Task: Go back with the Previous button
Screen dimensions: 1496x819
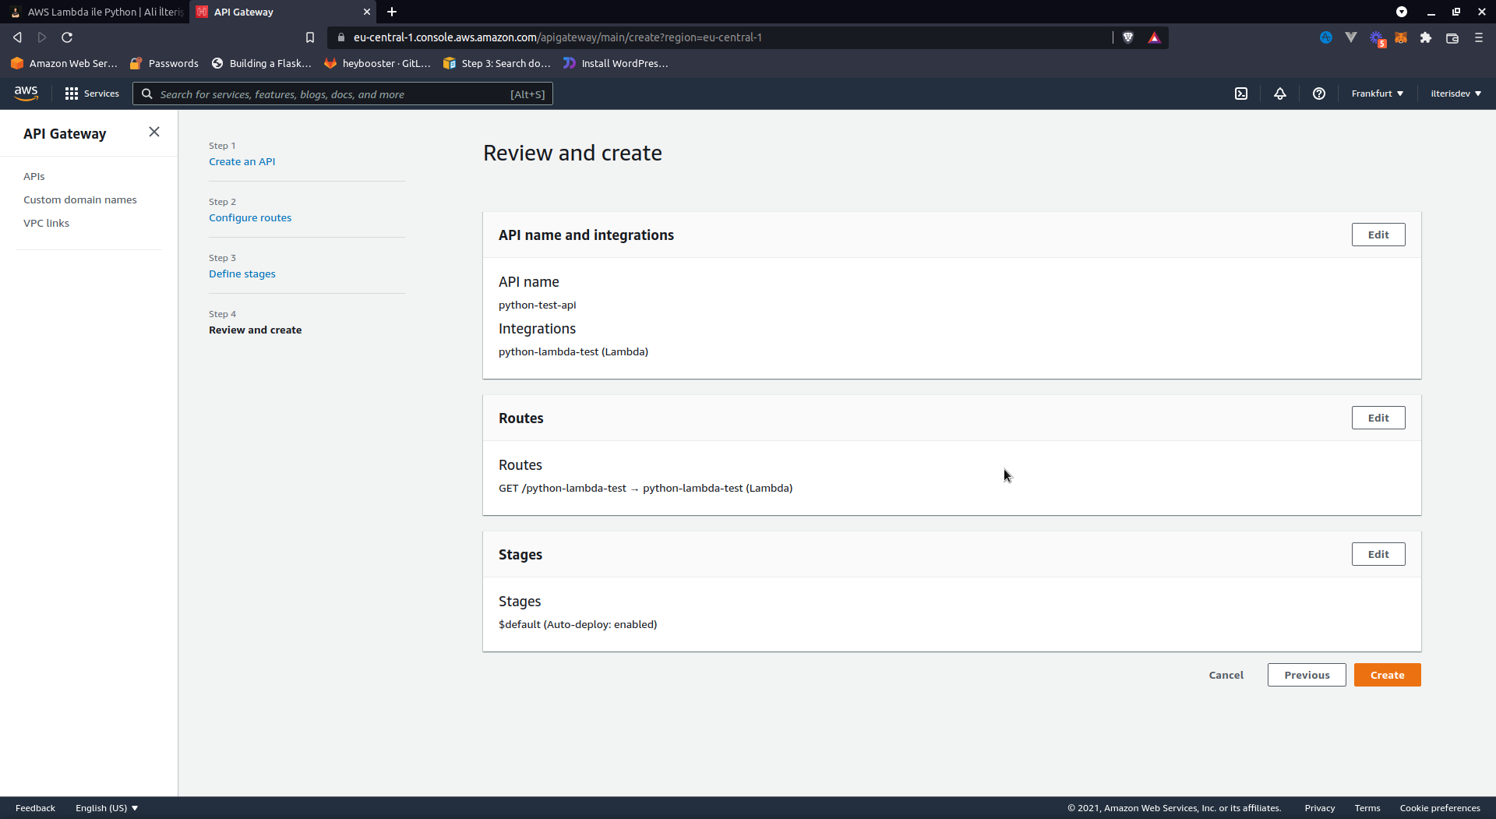Action: [x=1307, y=675]
